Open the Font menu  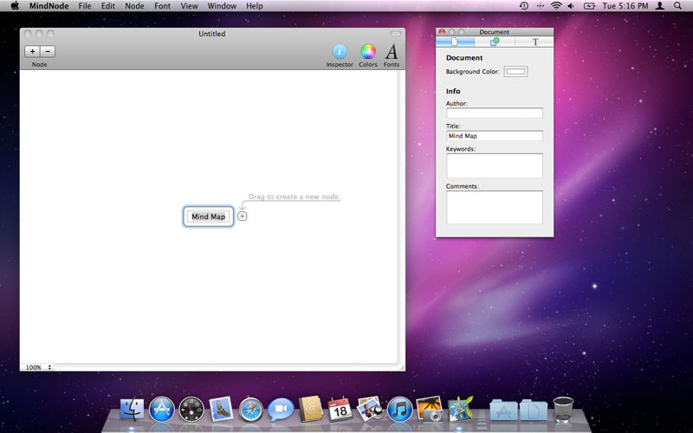click(162, 6)
